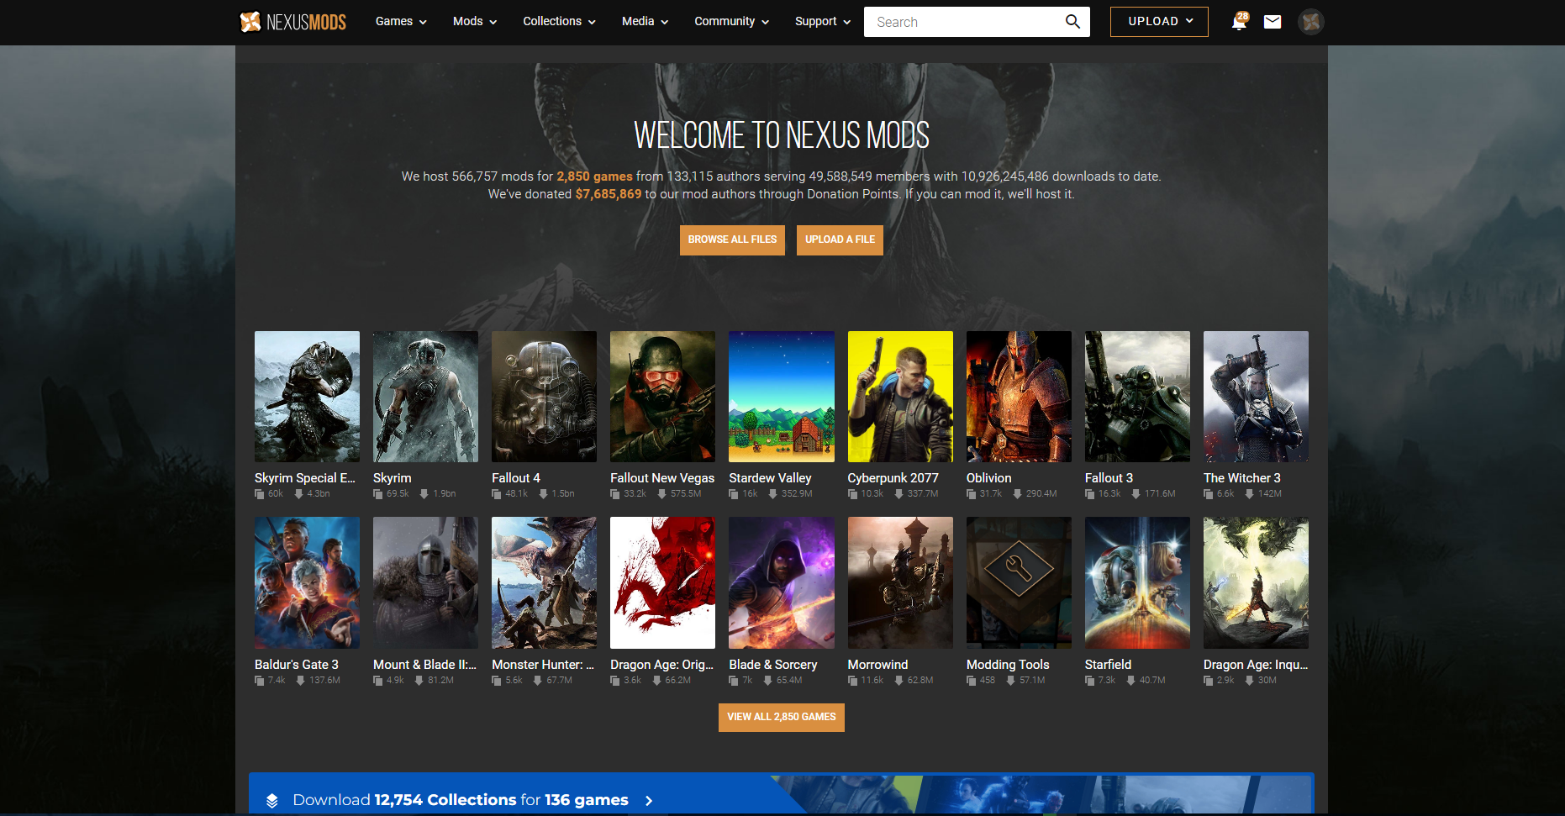Click the "Dragon Age: Inqu..." title

coord(1256,665)
